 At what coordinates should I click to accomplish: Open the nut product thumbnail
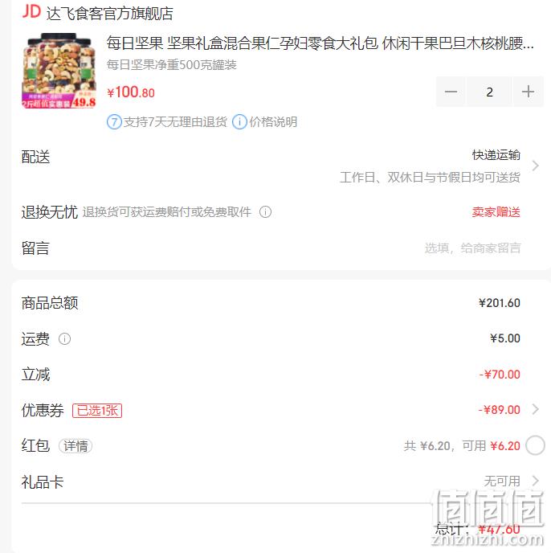coord(59,71)
